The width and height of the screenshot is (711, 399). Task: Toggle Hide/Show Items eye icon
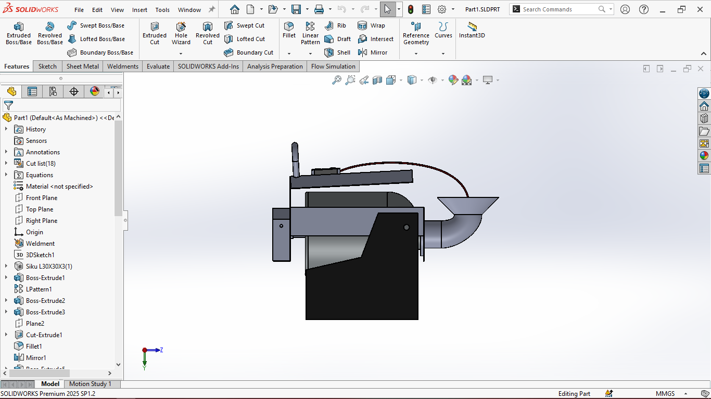click(432, 80)
